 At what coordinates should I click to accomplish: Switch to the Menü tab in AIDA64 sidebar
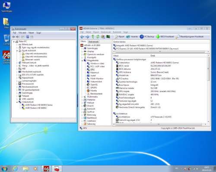point(83,41)
